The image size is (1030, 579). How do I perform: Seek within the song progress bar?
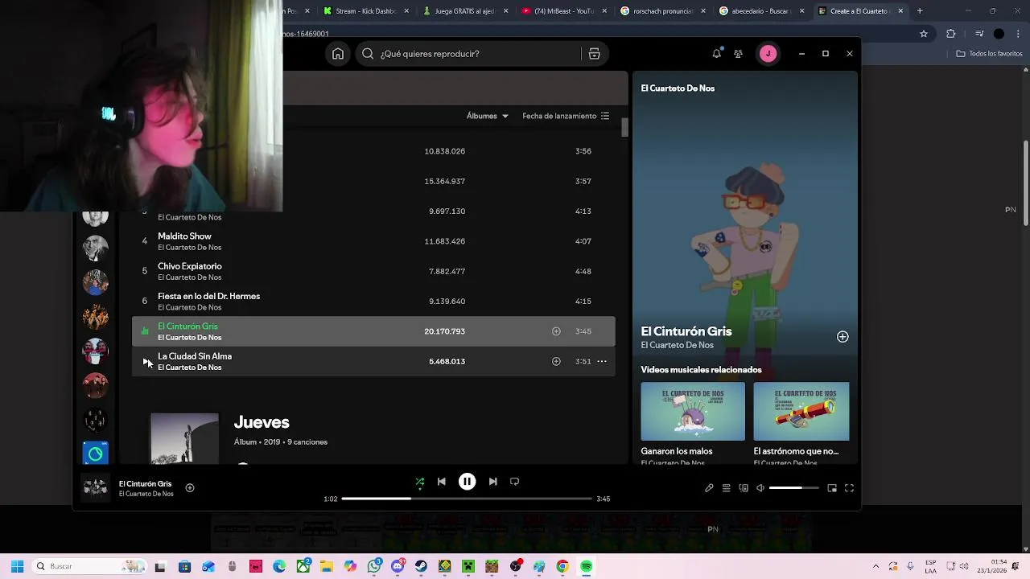[467, 499]
